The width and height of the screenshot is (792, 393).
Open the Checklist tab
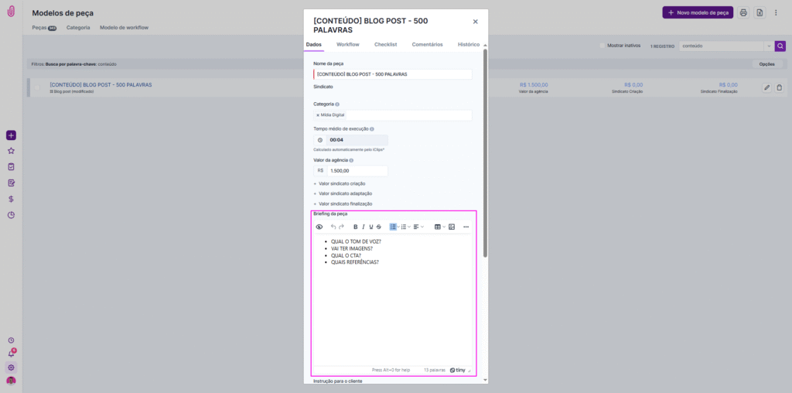385,45
